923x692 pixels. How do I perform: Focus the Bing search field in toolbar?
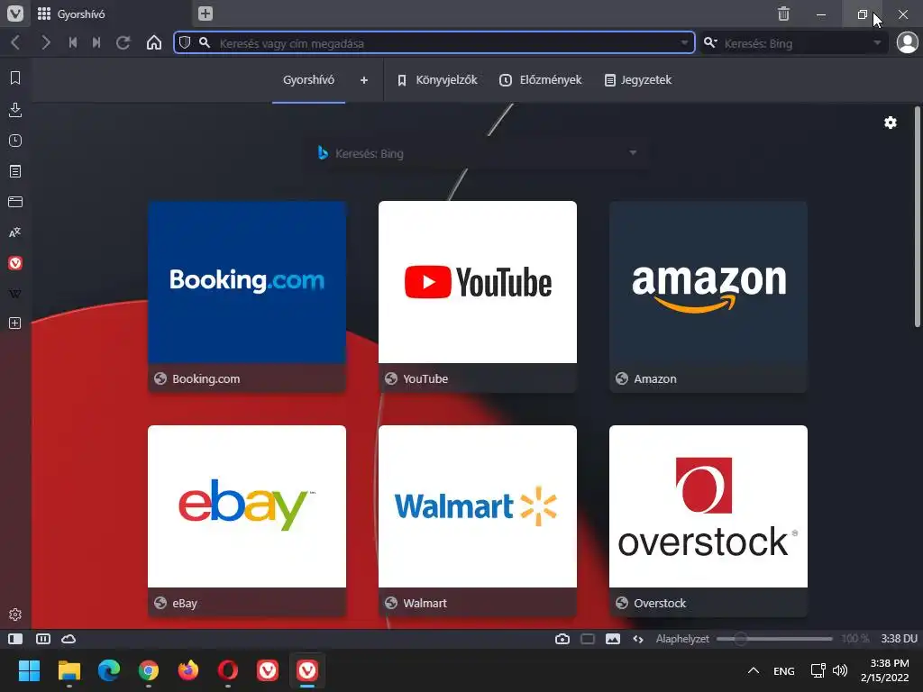(x=795, y=43)
